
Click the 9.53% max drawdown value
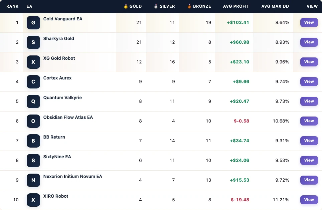(x=282, y=161)
